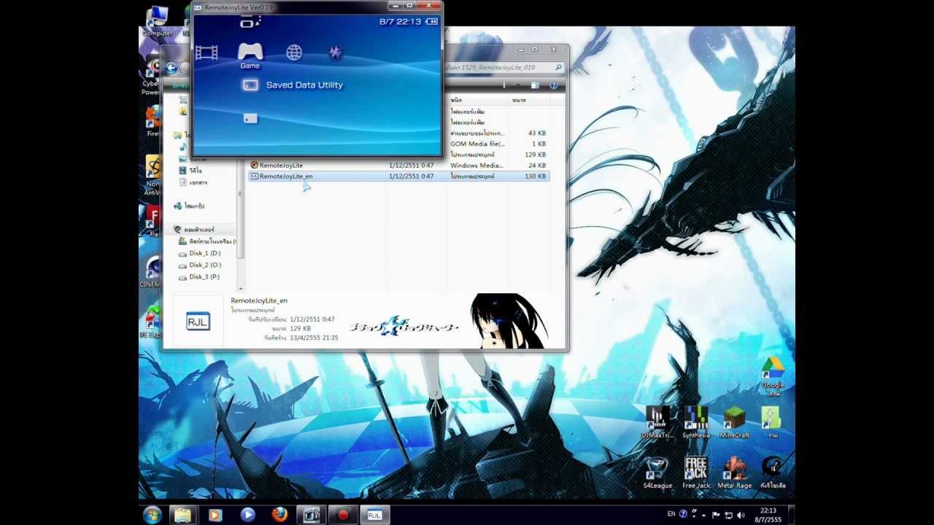The image size is (934, 525).
Task: Click the Explorer search box
Action: coord(503,67)
